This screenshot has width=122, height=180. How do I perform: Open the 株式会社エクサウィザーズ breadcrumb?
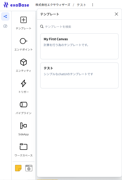pyautogui.click(x=53, y=5)
